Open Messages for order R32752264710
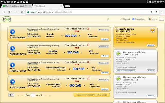Screen dimensions: 165x103 tap(103, 46)
